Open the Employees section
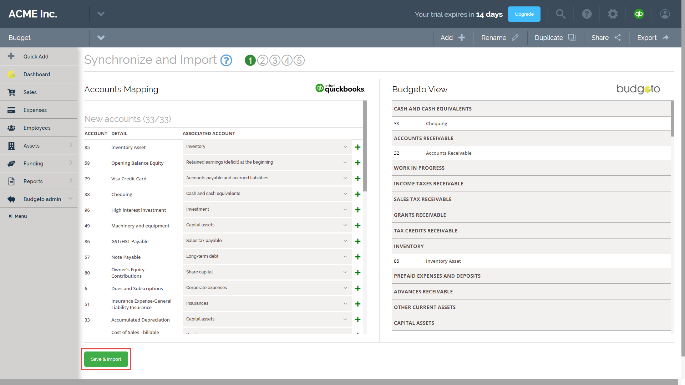 point(37,128)
